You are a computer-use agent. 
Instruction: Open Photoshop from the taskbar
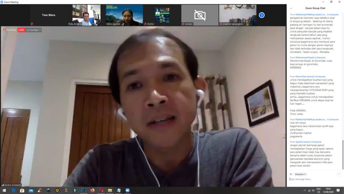(x=84, y=191)
